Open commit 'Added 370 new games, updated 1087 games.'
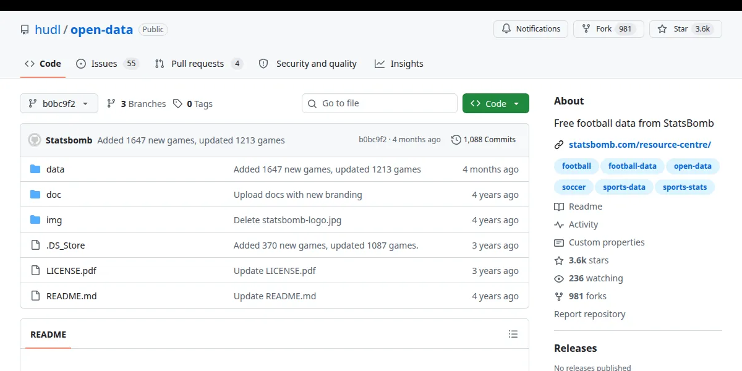The width and height of the screenshot is (742, 371). pos(326,245)
